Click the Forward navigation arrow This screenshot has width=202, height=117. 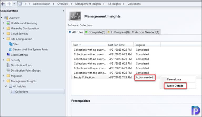point(9,4)
